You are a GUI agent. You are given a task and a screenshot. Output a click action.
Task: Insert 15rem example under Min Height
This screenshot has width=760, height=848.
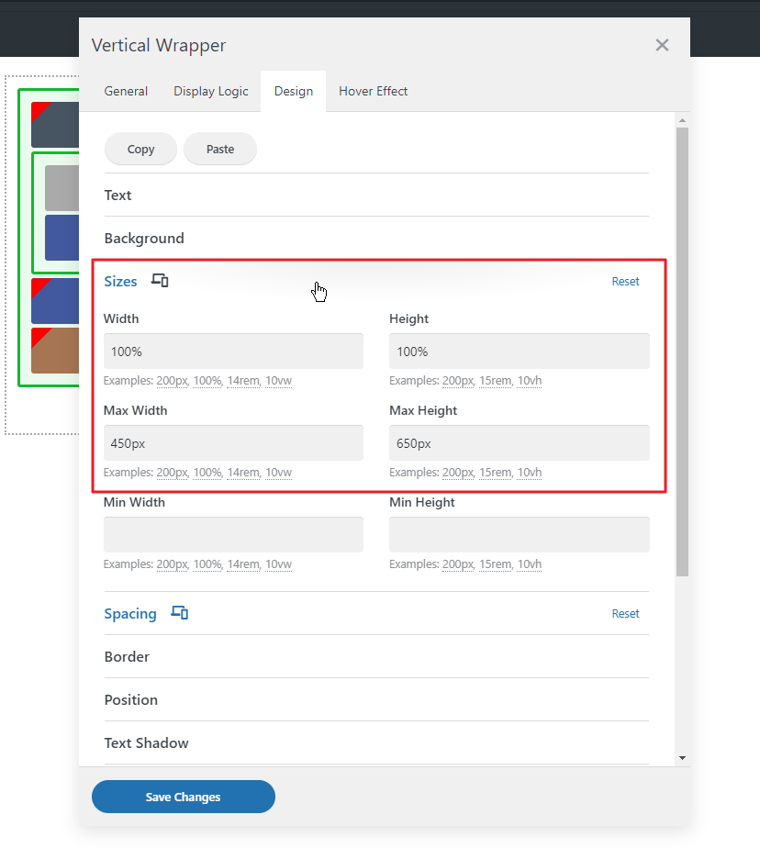[x=496, y=564]
